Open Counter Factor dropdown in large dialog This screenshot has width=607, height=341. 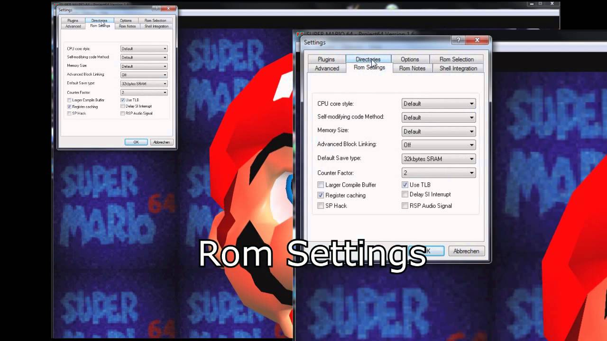coord(439,173)
